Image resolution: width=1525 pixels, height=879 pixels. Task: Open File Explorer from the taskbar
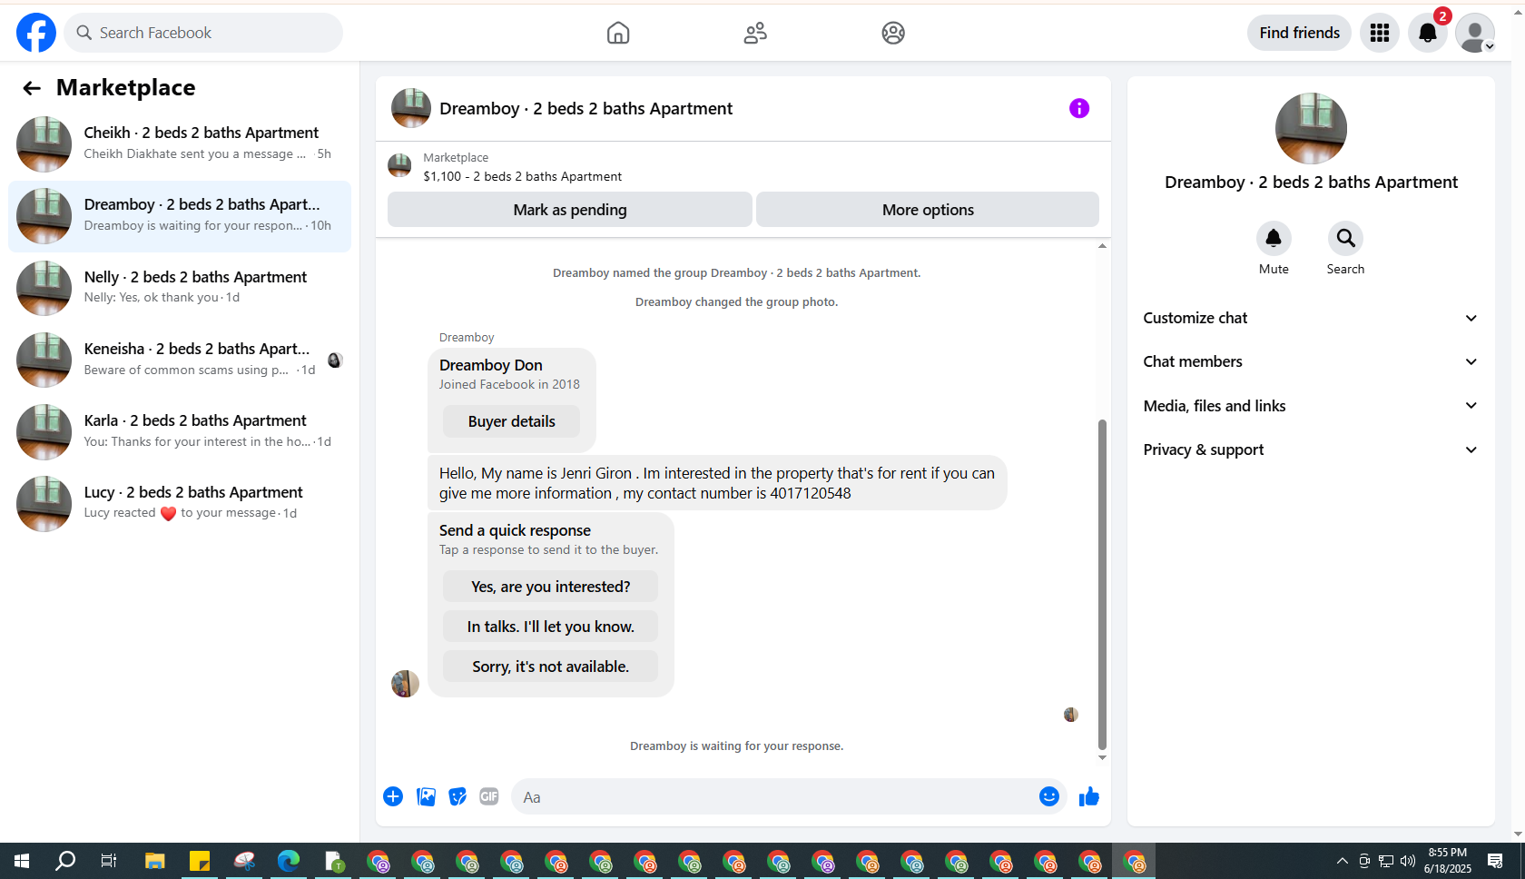[x=155, y=861]
